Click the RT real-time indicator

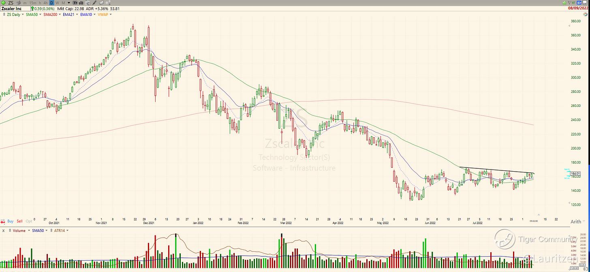(x=574, y=3)
